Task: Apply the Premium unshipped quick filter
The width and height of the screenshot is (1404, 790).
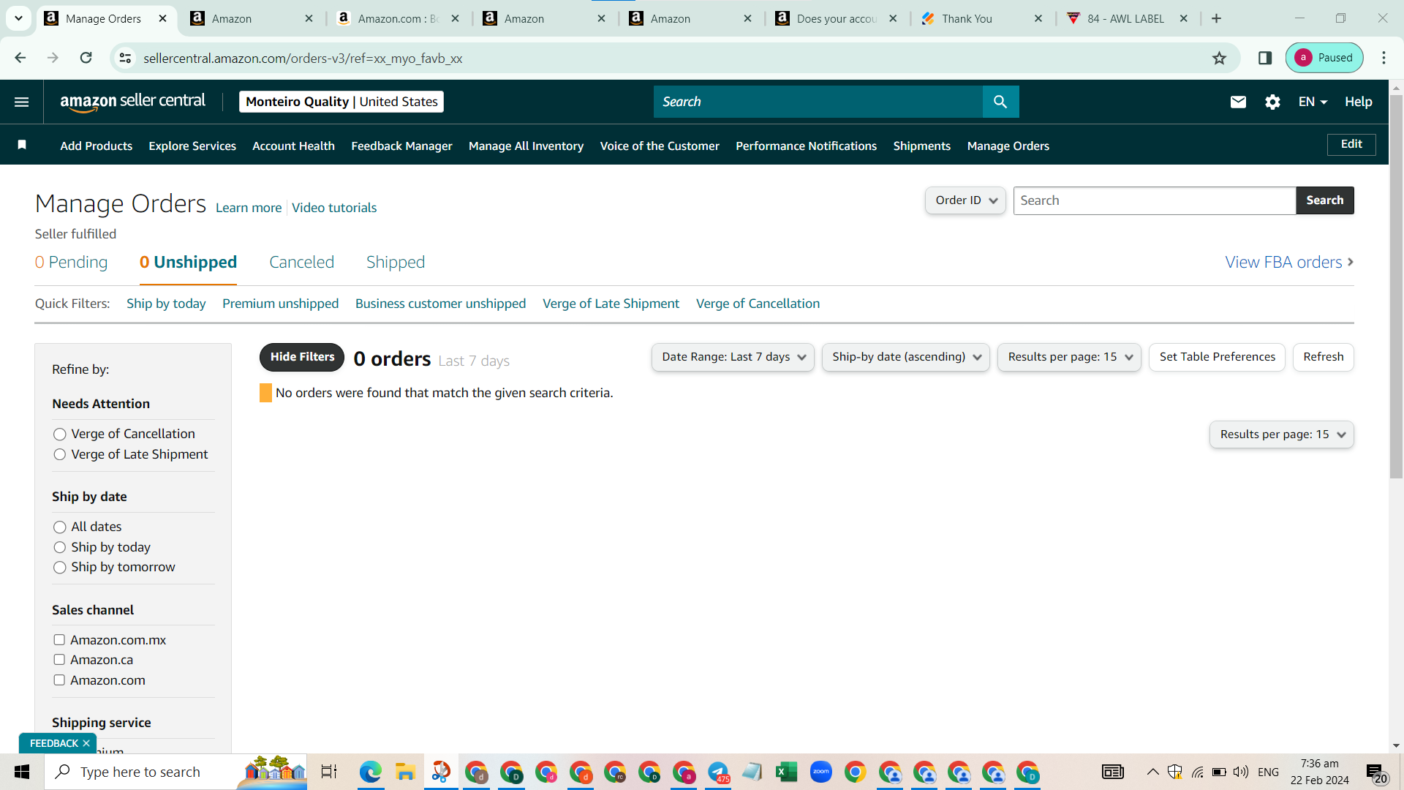Action: [x=280, y=304]
